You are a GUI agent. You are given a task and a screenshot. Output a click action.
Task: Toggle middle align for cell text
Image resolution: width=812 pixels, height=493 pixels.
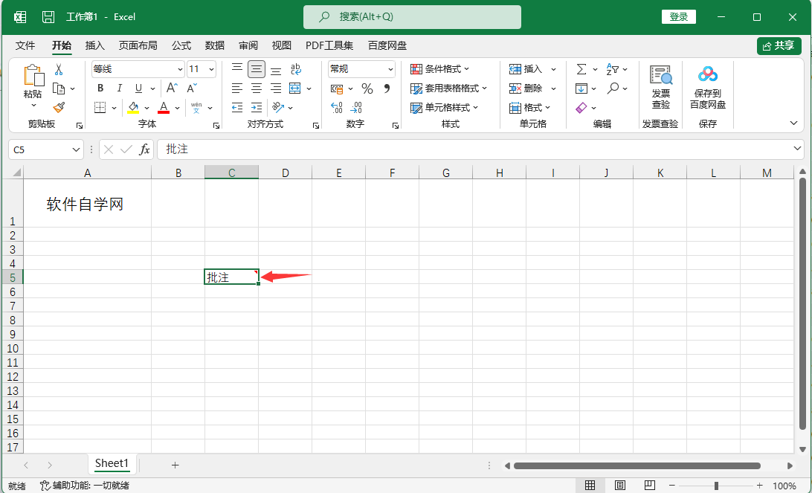click(257, 69)
